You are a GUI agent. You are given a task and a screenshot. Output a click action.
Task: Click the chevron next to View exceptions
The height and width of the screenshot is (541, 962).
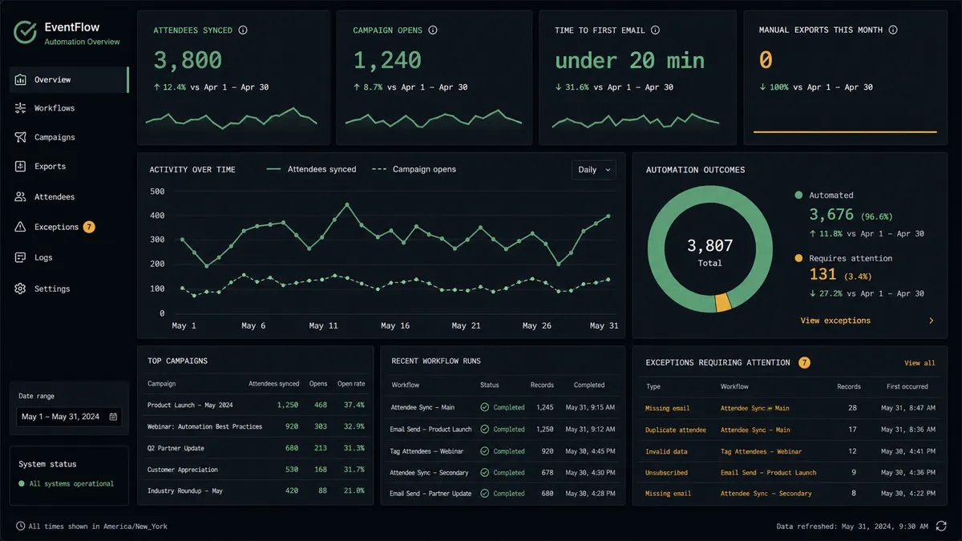(932, 321)
